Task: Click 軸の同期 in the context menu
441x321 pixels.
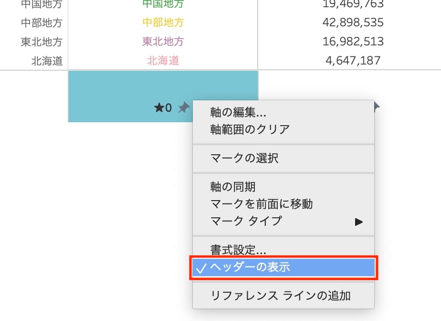Action: (x=236, y=187)
